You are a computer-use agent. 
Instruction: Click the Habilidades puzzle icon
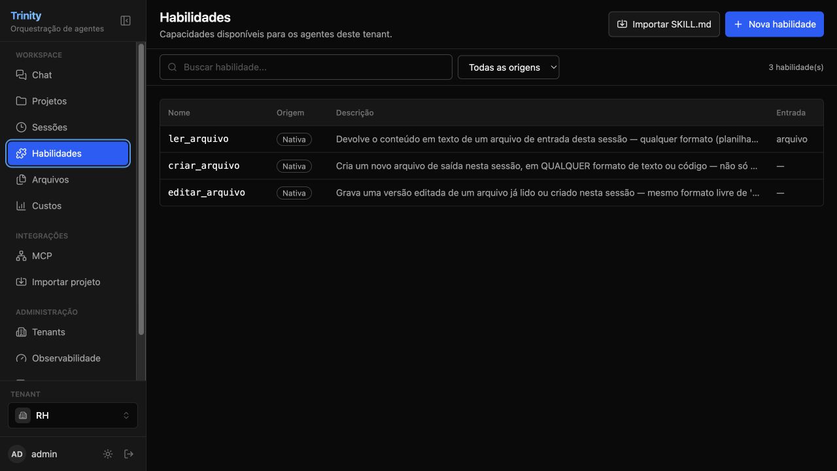tap(21, 153)
